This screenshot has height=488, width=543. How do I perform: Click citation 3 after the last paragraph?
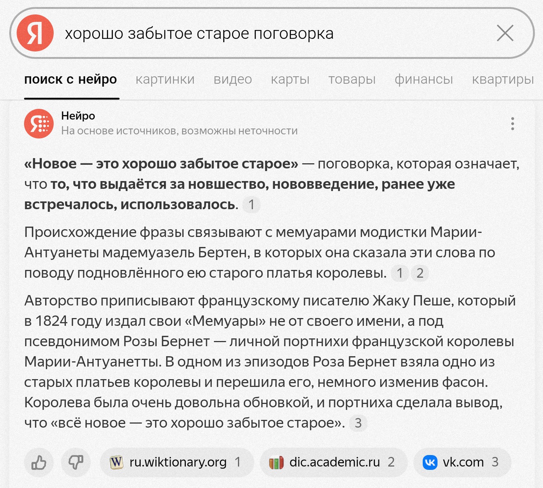pos(358,423)
